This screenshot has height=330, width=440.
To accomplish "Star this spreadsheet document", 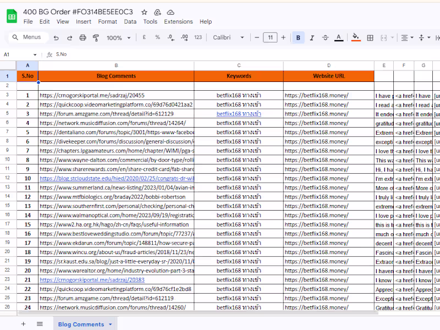I will 144,12.
